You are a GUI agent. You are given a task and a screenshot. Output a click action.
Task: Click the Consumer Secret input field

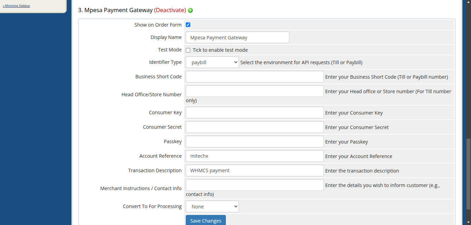[255, 127]
